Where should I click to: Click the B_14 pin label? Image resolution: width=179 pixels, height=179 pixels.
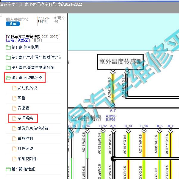coord(86,126)
